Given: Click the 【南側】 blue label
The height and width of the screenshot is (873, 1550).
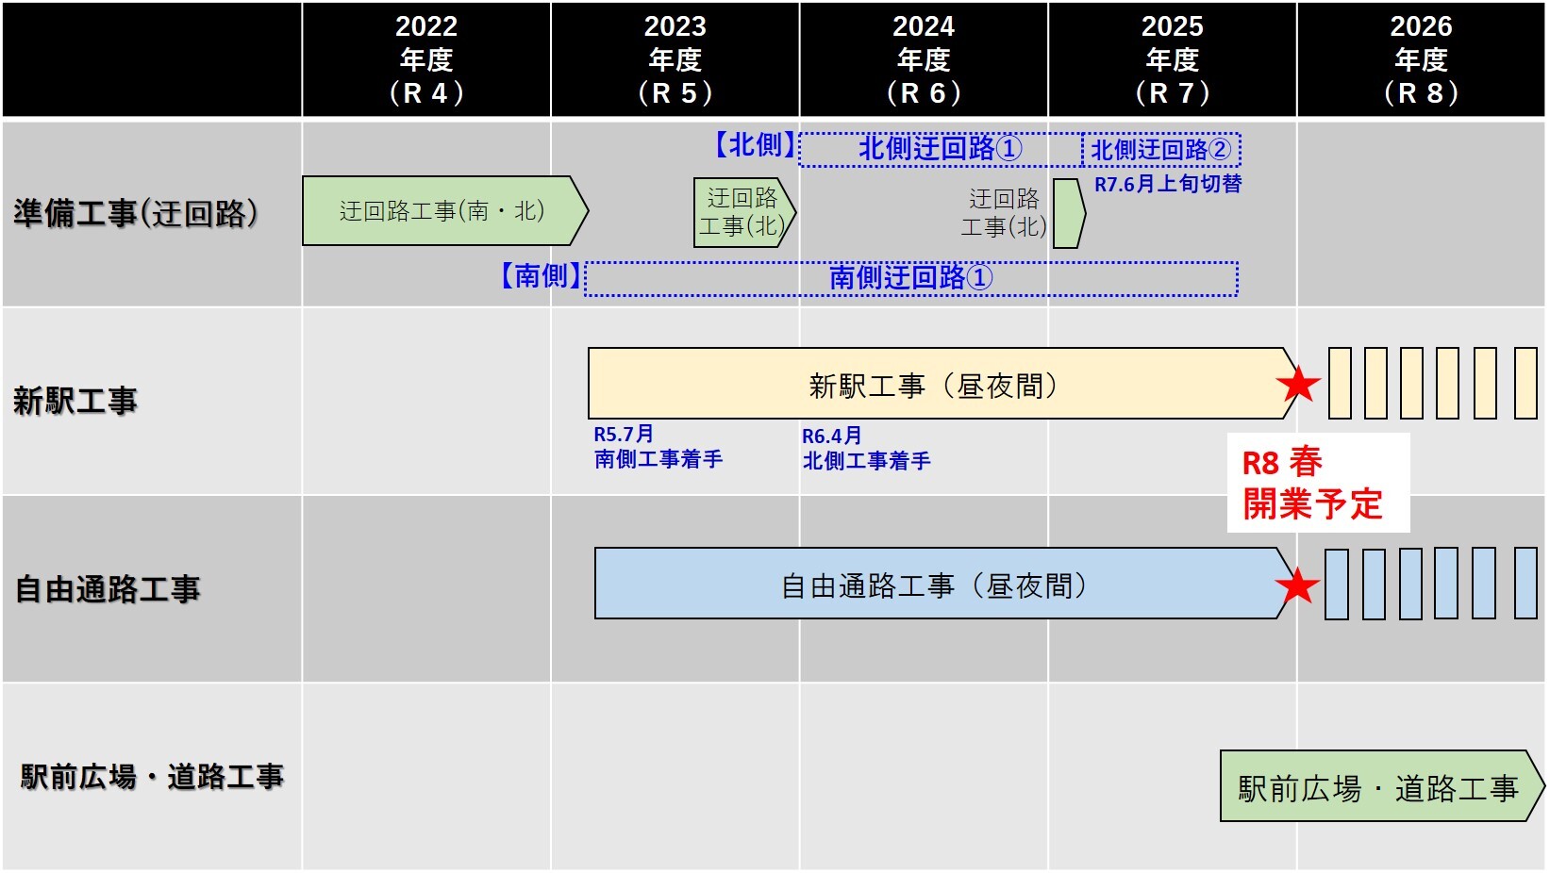Looking at the screenshot, I should click(541, 275).
